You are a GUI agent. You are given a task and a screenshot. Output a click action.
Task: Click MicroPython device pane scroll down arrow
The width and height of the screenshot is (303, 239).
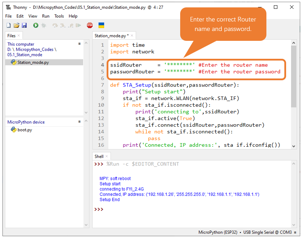pyautogui.click(x=86, y=225)
